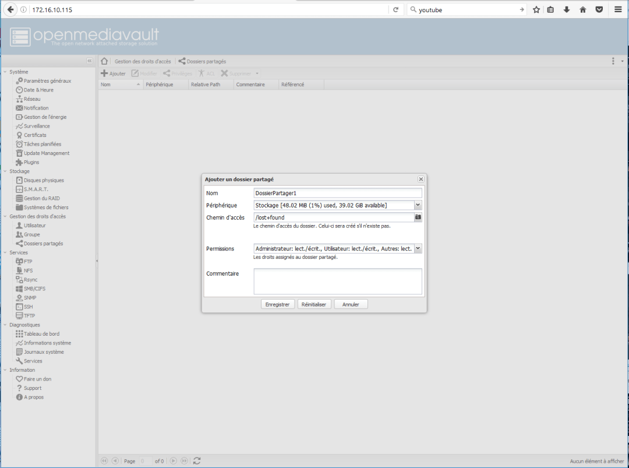
Task: Close the Ajouter un dossier partagé dialog
Action: pos(420,180)
